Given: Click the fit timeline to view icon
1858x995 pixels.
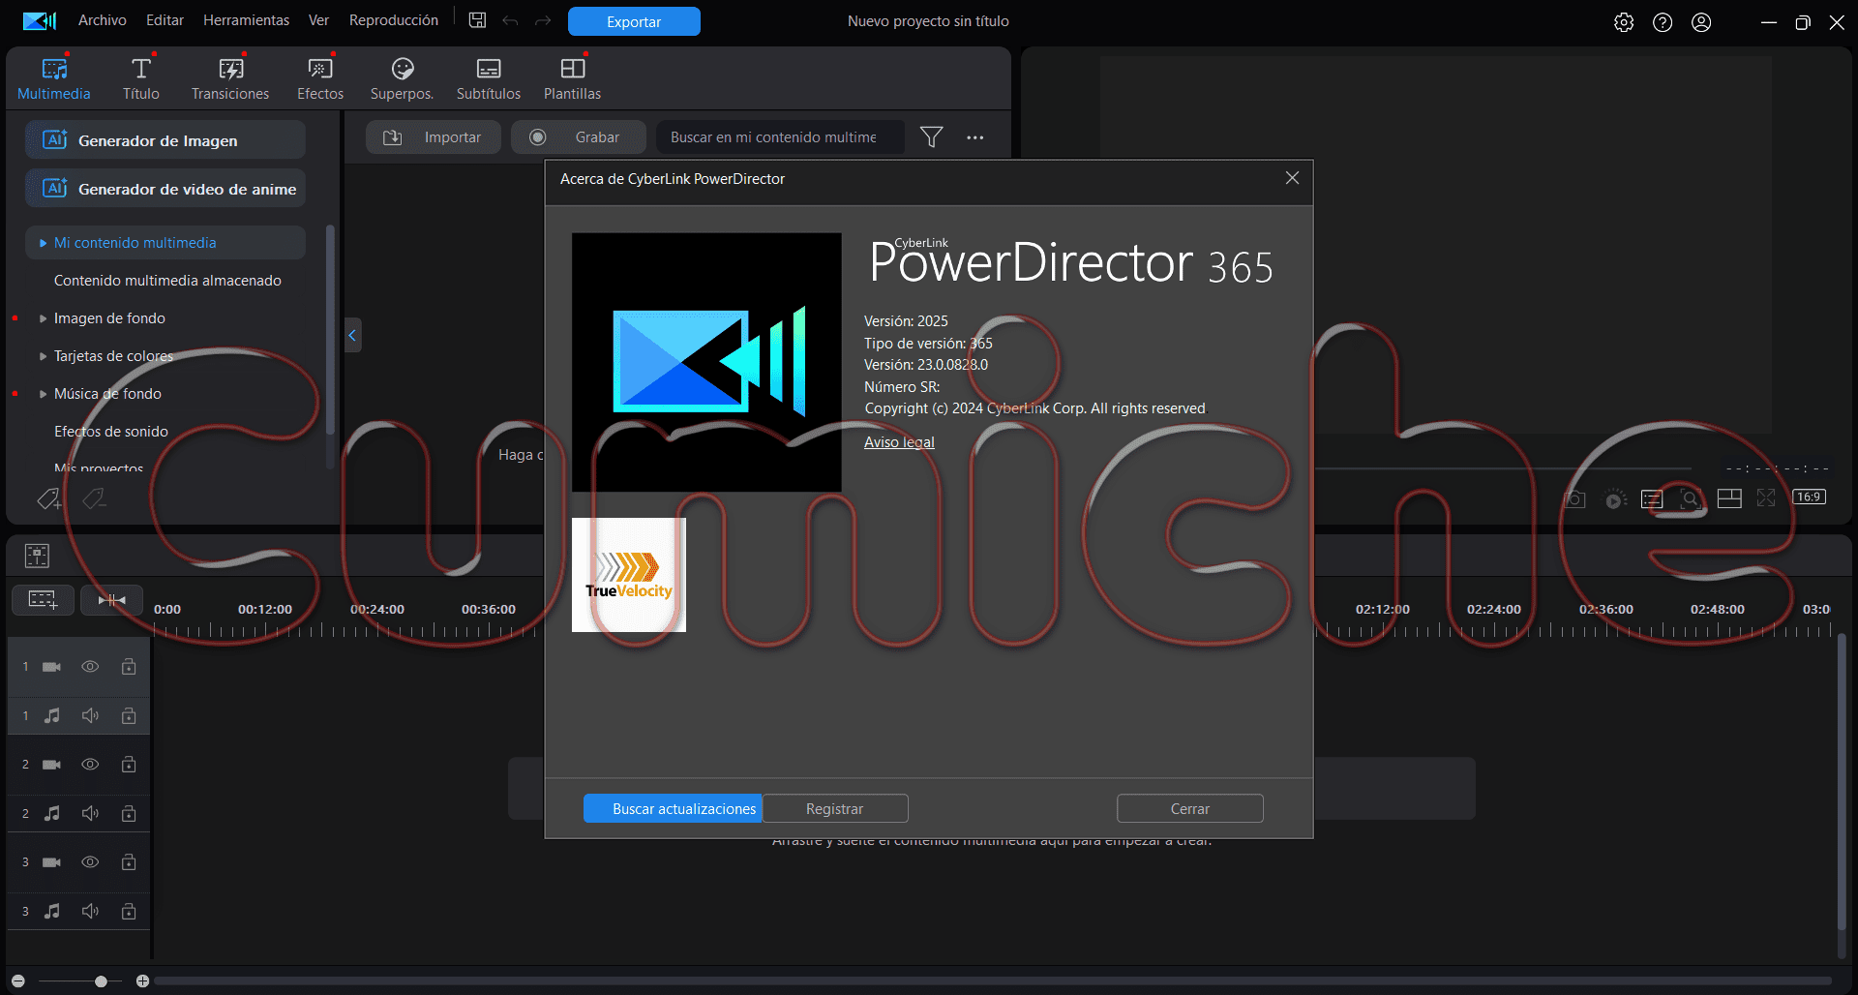Looking at the screenshot, I should pyautogui.click(x=112, y=600).
